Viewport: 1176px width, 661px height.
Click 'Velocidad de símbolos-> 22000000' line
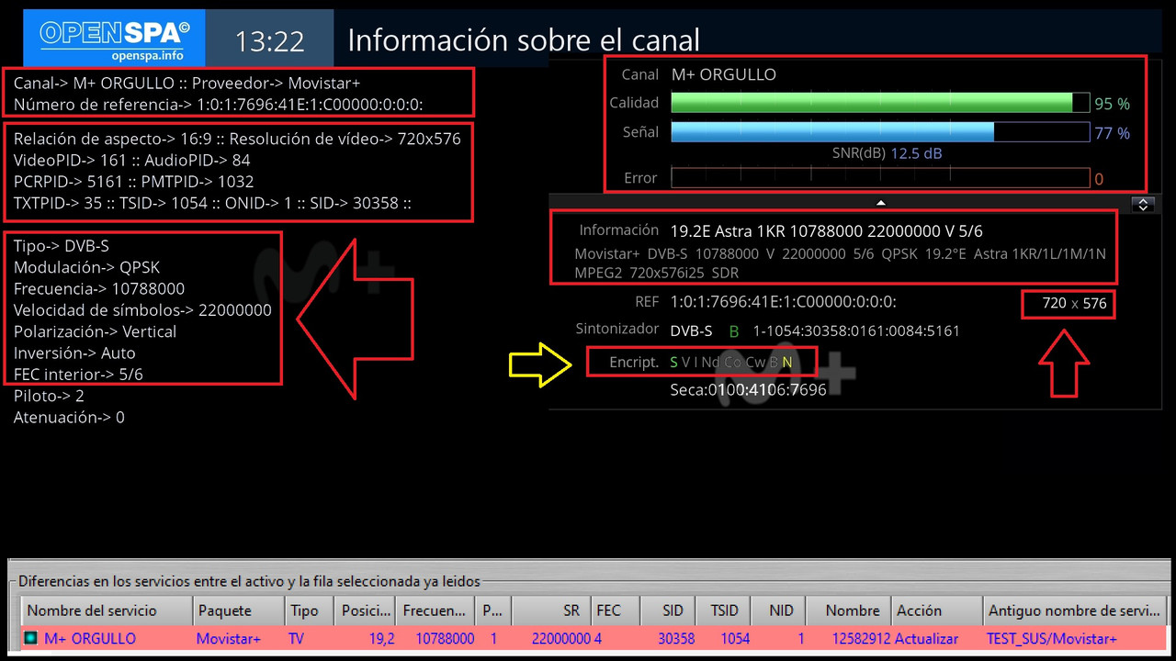[142, 309]
